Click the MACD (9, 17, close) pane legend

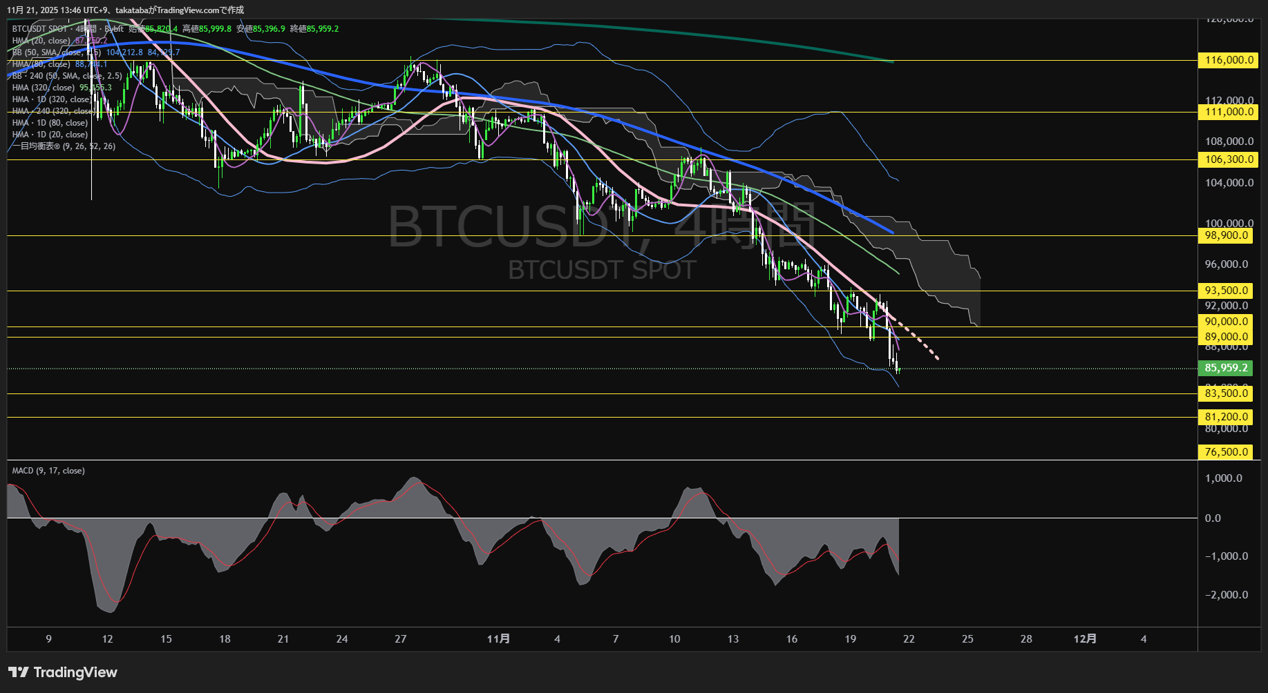(x=48, y=470)
